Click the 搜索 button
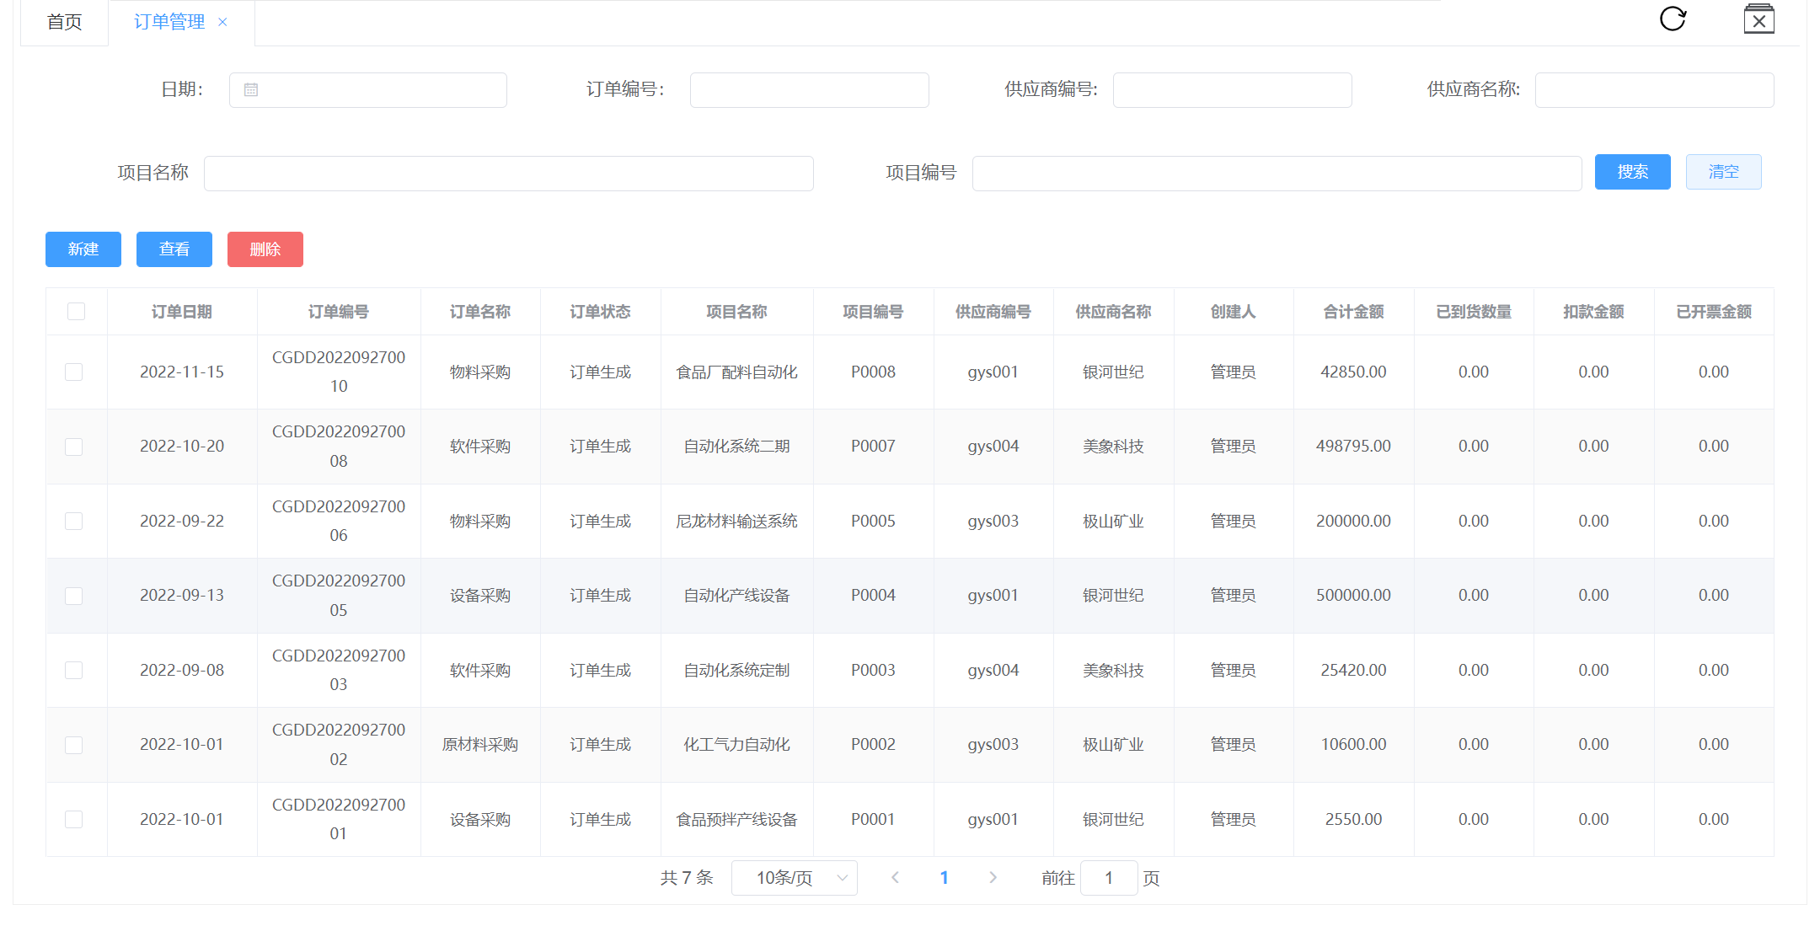The width and height of the screenshot is (1820, 942). pos(1632,172)
